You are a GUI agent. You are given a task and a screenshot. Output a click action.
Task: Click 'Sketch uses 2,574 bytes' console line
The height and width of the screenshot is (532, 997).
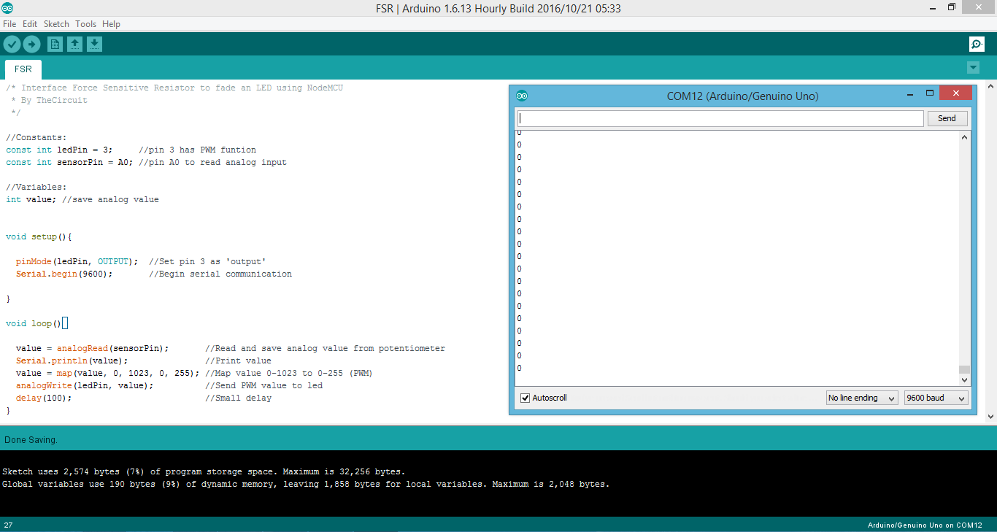(x=204, y=471)
